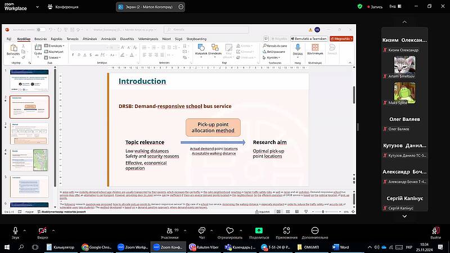
Task: Open the Чат chat panel
Action: pos(202,231)
